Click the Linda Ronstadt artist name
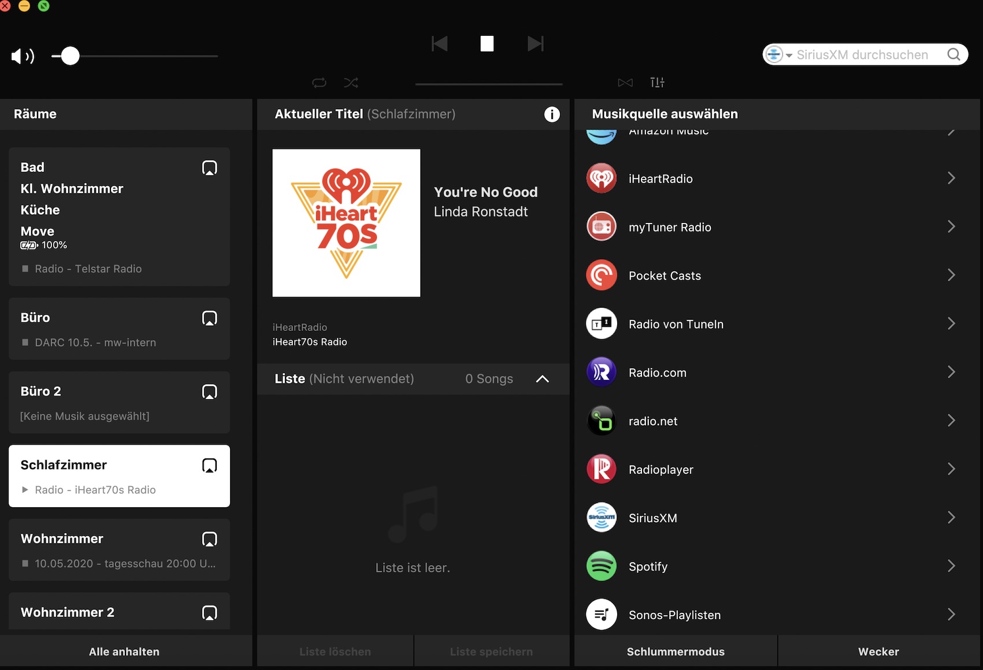The width and height of the screenshot is (983, 670). click(x=481, y=212)
